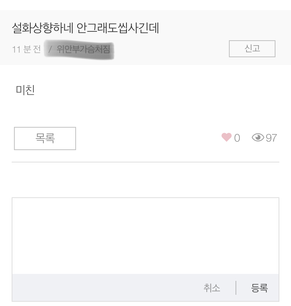
Task: Click the gray footer bar of the comment box
Action: click(145, 287)
